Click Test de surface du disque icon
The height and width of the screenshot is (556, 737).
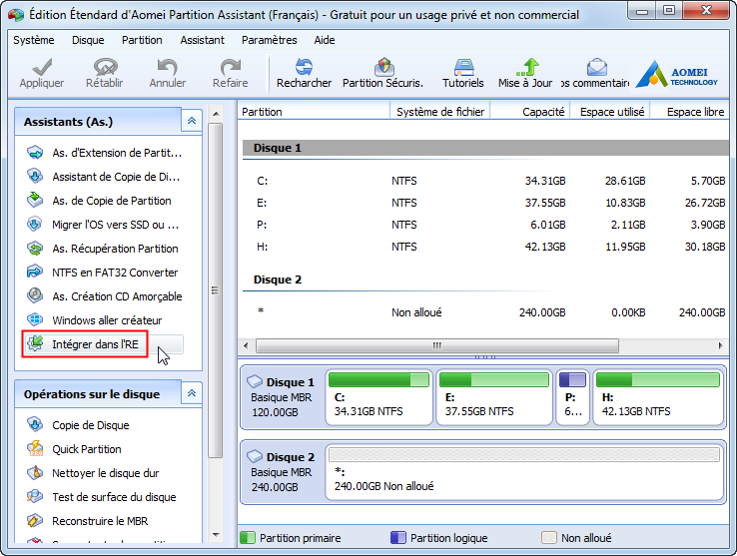35,497
